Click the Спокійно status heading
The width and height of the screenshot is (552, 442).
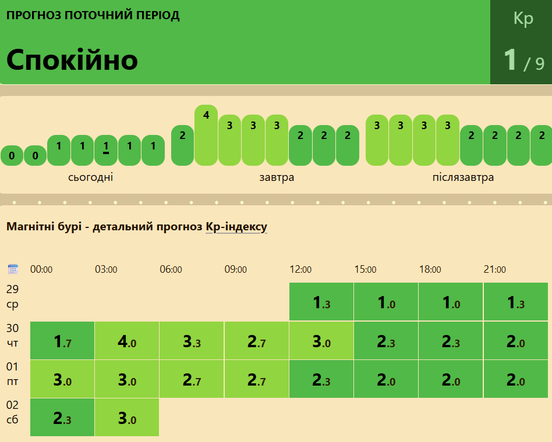click(x=72, y=59)
